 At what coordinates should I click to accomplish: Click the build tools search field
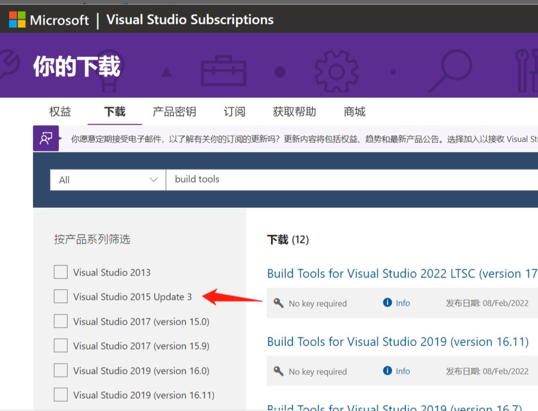[x=352, y=180]
